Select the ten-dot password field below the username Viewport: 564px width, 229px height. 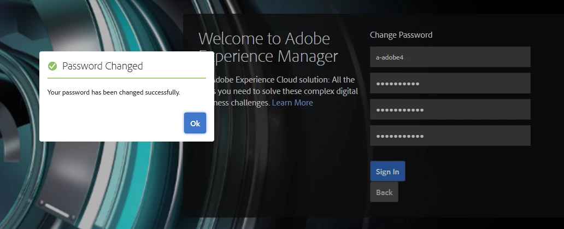450,83
